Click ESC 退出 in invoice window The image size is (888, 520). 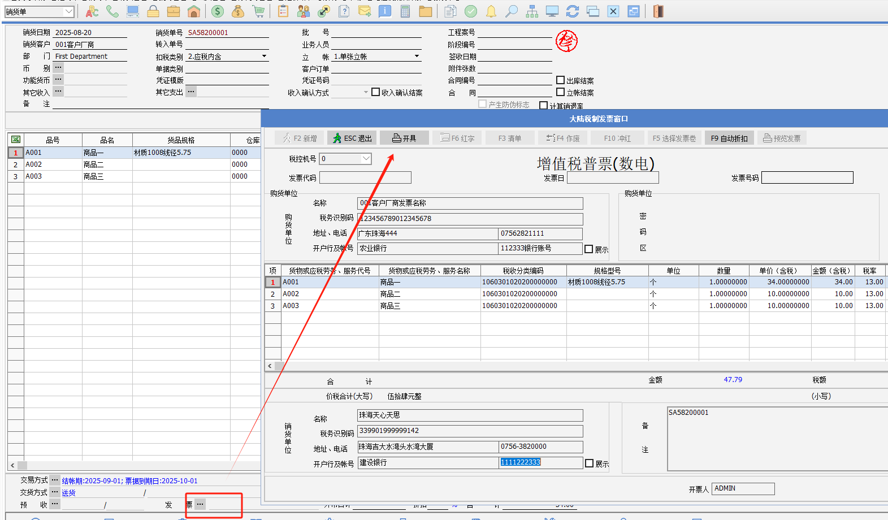coord(352,138)
